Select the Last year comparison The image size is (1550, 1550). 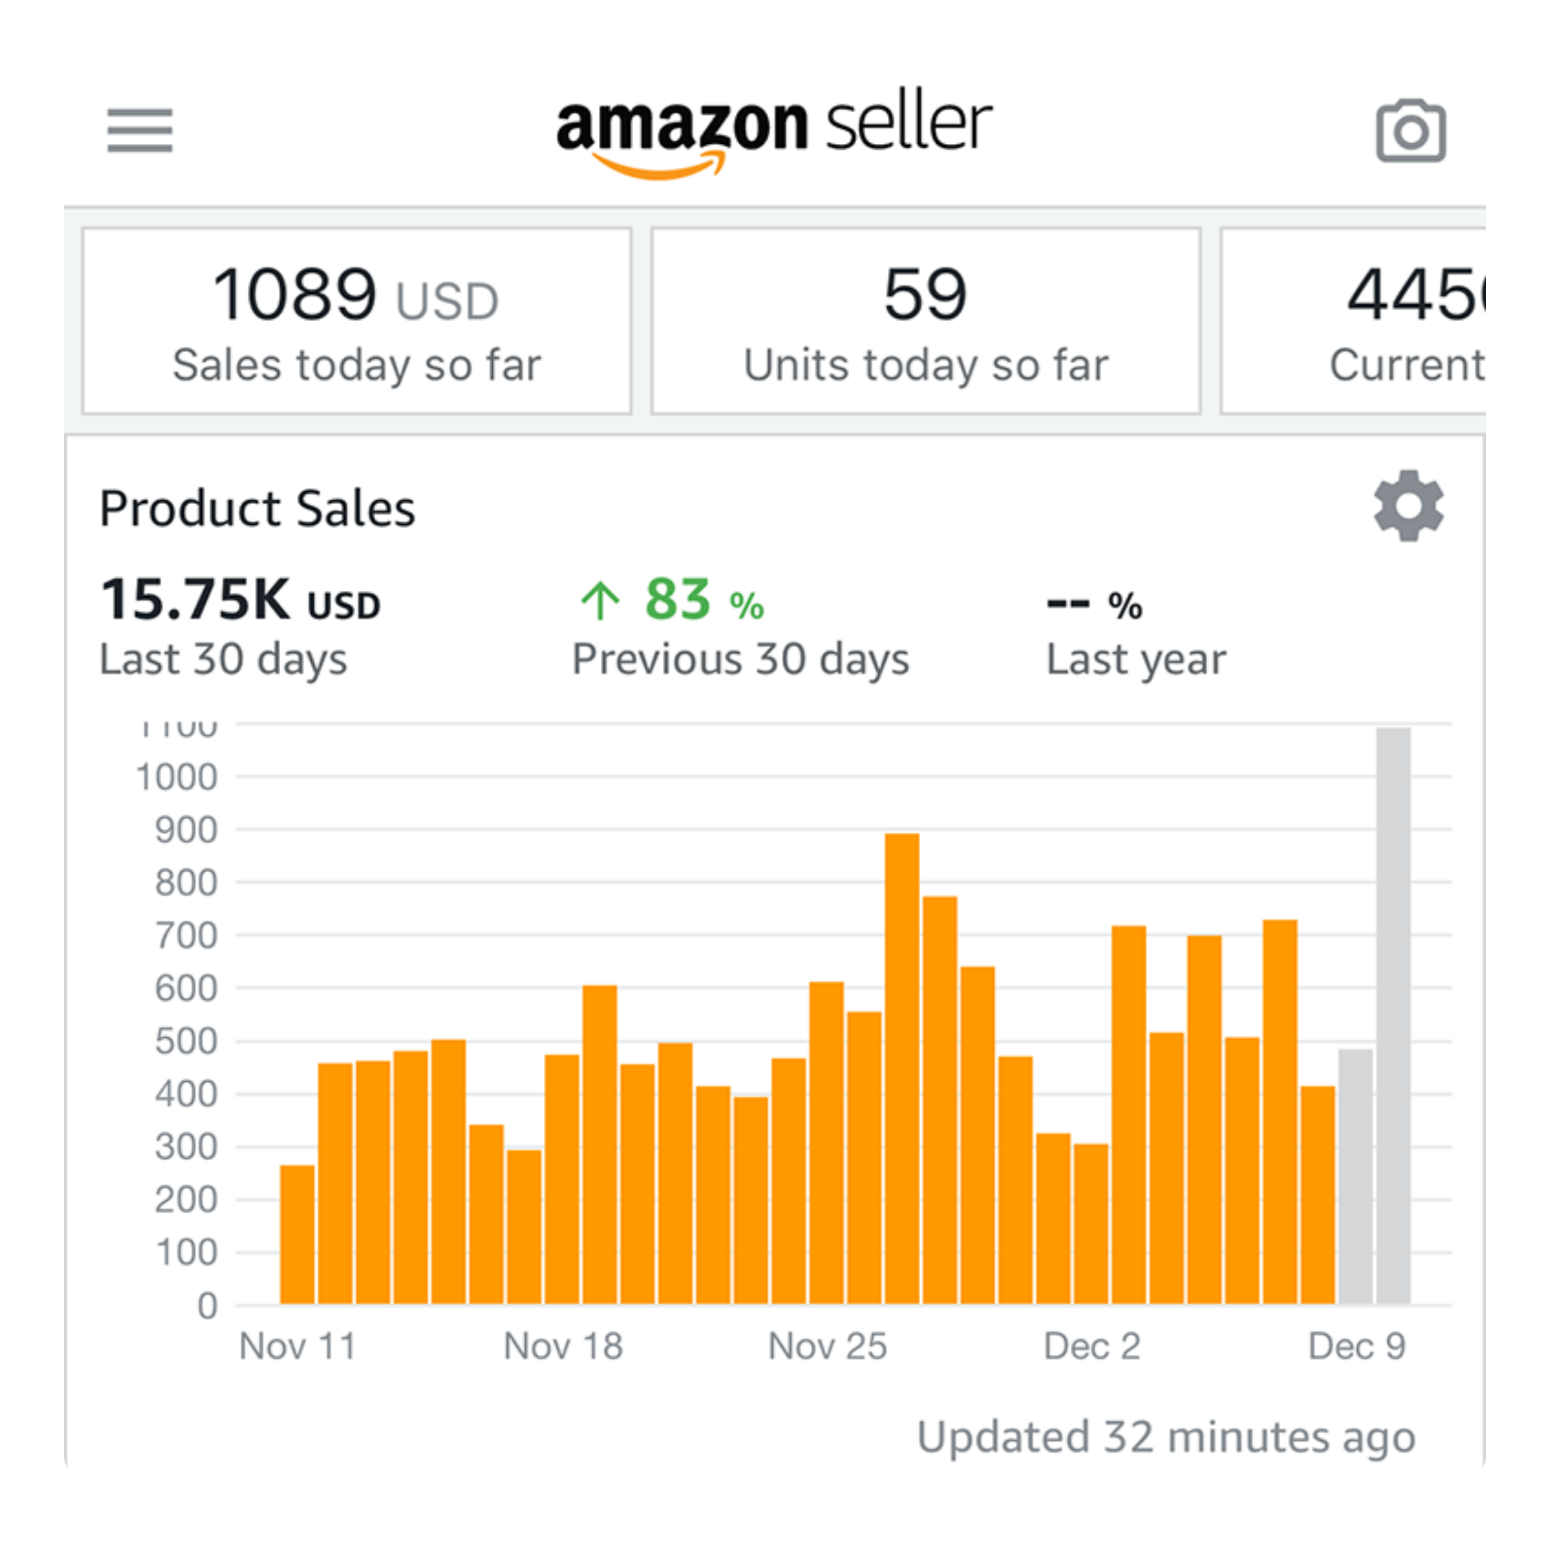(1135, 626)
